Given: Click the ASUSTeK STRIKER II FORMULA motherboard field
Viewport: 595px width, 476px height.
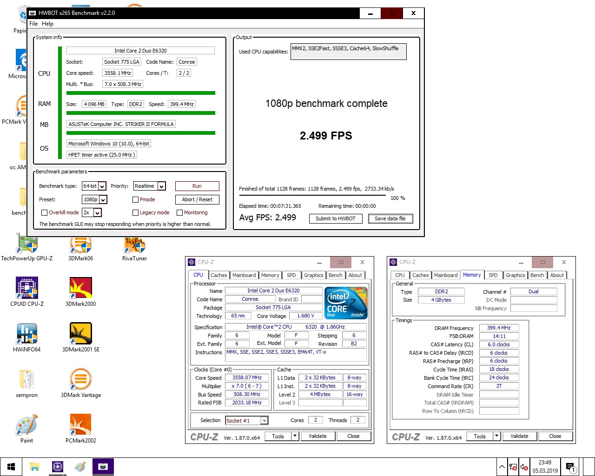Looking at the screenshot, I should tap(121, 124).
